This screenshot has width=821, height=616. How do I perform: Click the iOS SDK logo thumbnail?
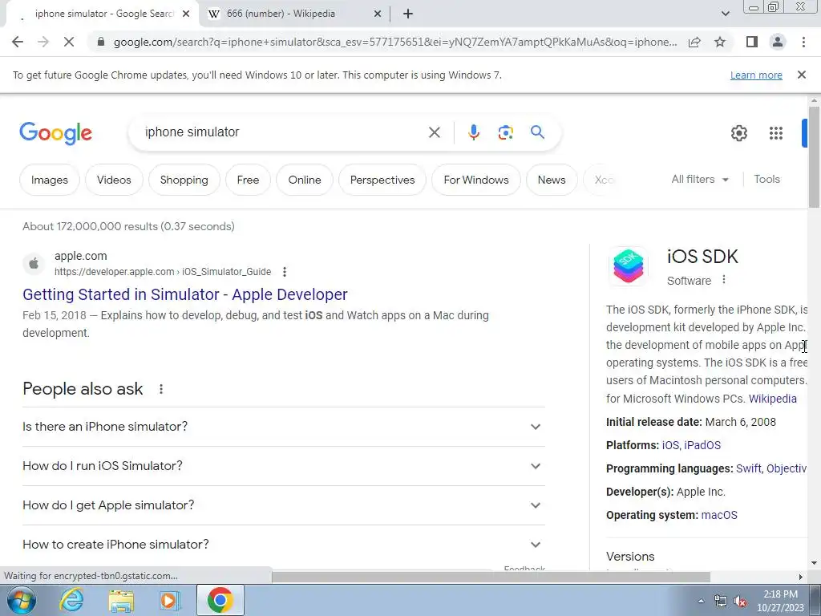pyautogui.click(x=628, y=266)
